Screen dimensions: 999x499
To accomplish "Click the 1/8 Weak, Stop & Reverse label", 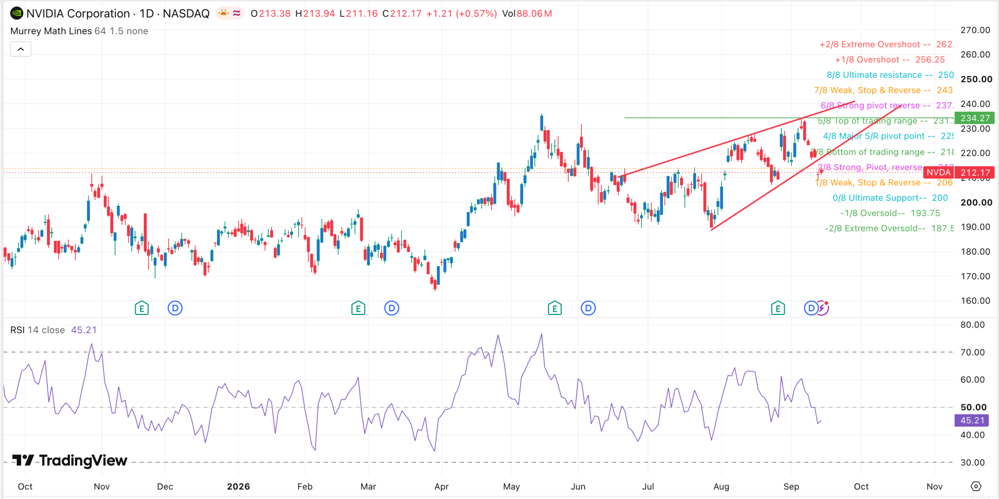I will coord(884,183).
